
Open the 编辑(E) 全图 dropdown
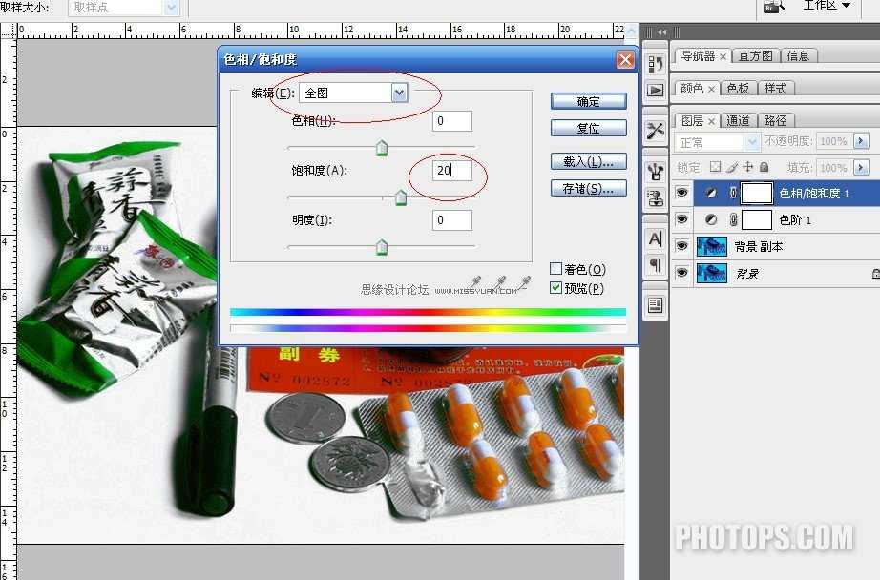click(399, 93)
